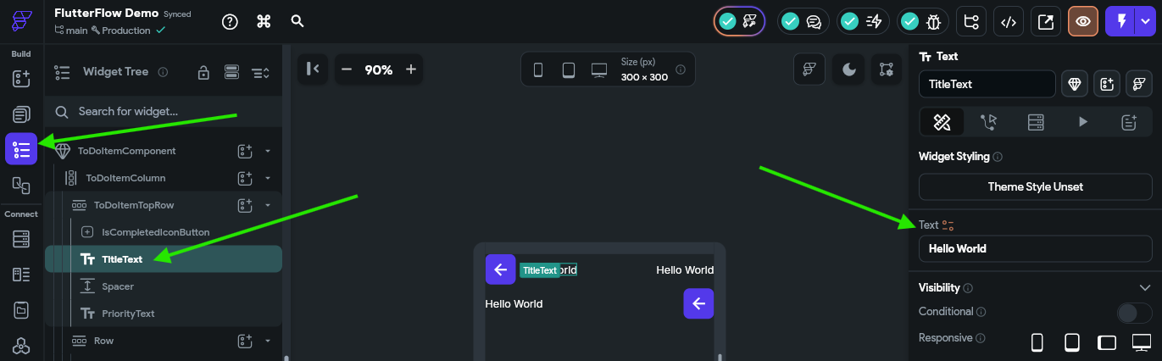This screenshot has height=361, width=1162.
Task: Add child widget to ToDoItemColumn
Action: 245,178
